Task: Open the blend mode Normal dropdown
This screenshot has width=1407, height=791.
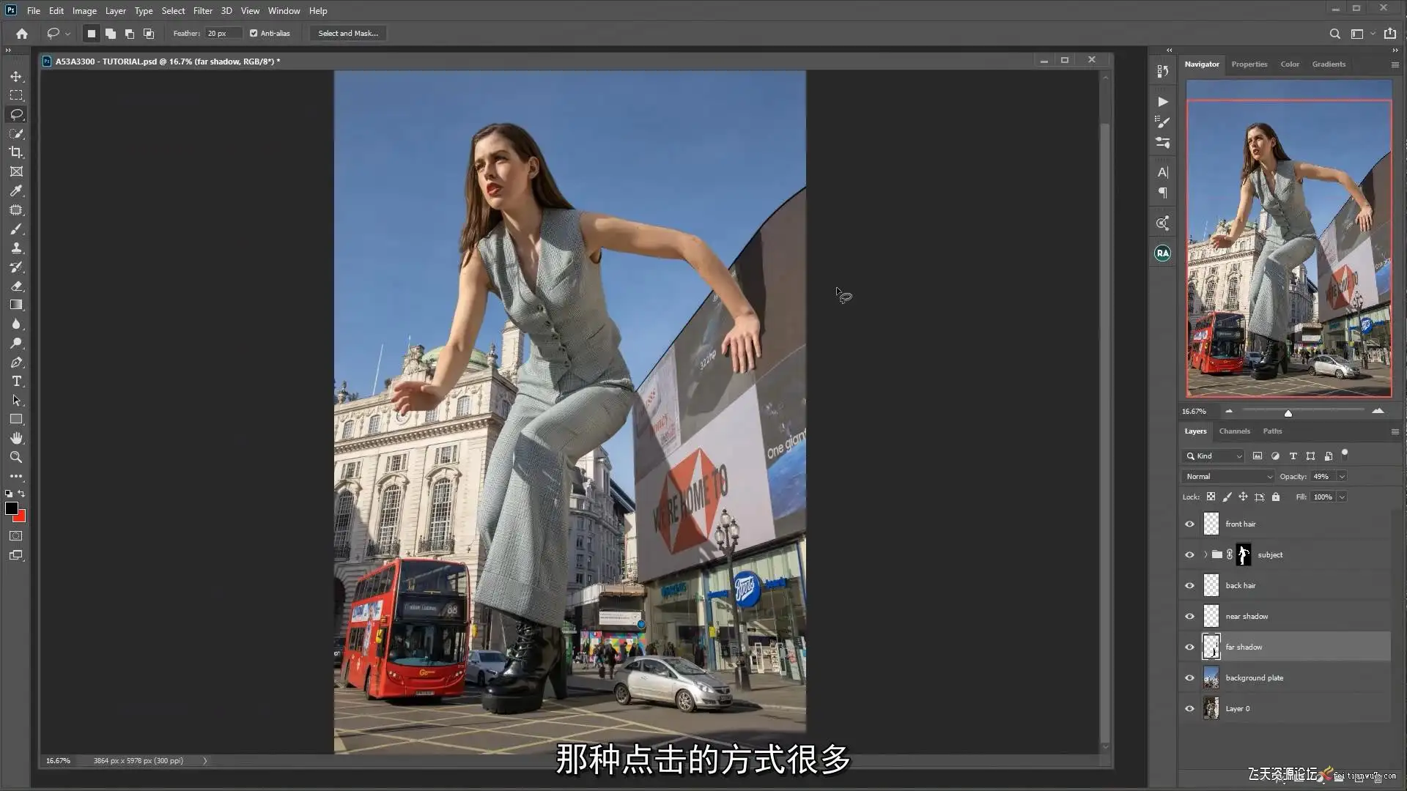Action: (x=1228, y=476)
